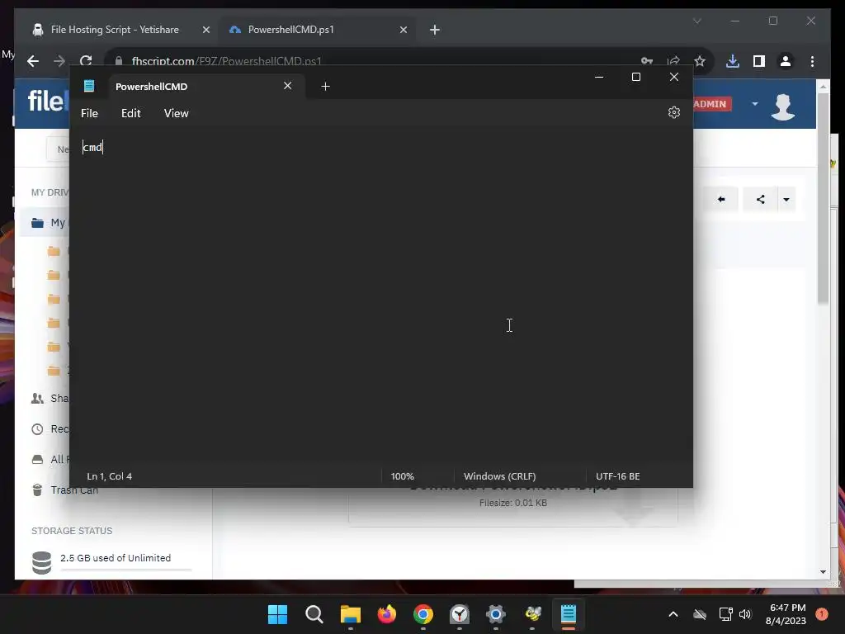Click the ADMIN badge on the site
Screen dimensions: 845x634
(x=711, y=104)
